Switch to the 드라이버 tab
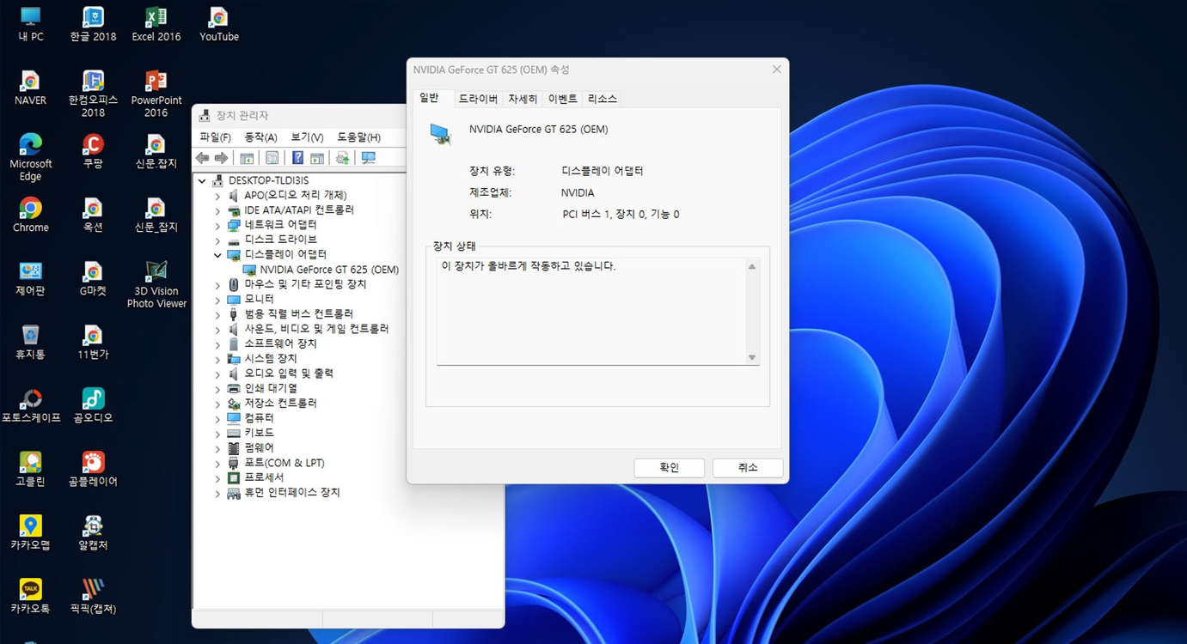Viewport: 1187px width, 644px height. coord(478,98)
